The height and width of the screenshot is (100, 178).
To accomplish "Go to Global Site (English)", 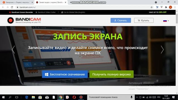I will coord(73,12).
